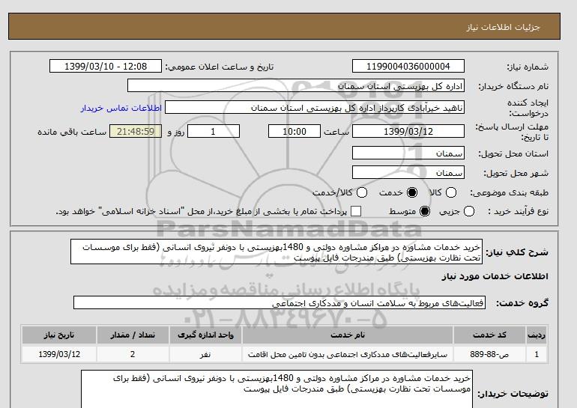Click the مهلت ارسال پاسخ label
Image resolution: width=577 pixels, height=408 pixels.
point(512,132)
